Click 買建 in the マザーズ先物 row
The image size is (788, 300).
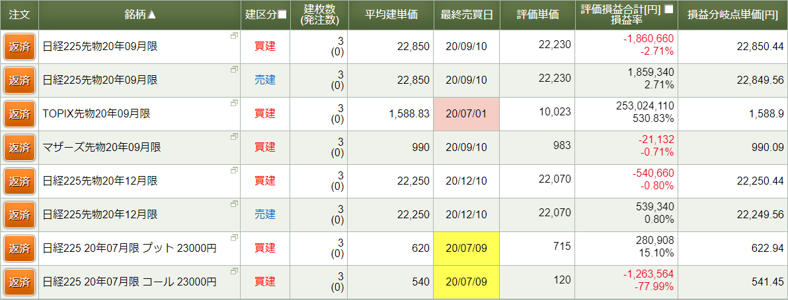(x=265, y=147)
